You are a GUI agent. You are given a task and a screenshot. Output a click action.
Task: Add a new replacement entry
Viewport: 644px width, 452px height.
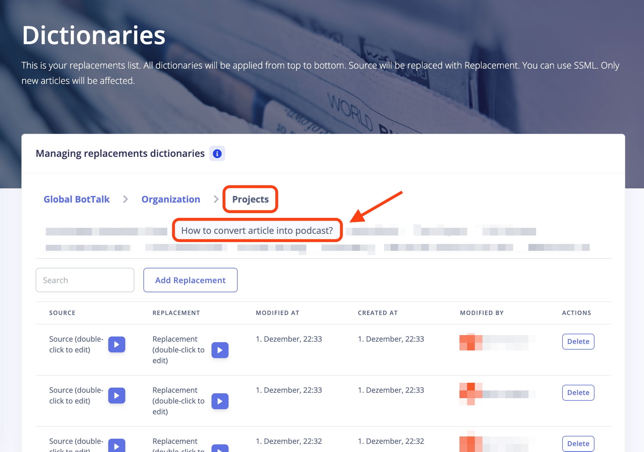191,280
